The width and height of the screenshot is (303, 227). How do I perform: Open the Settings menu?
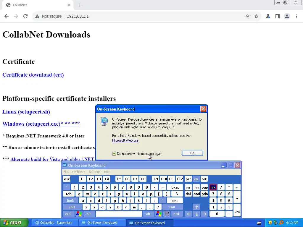[x=94, y=172]
